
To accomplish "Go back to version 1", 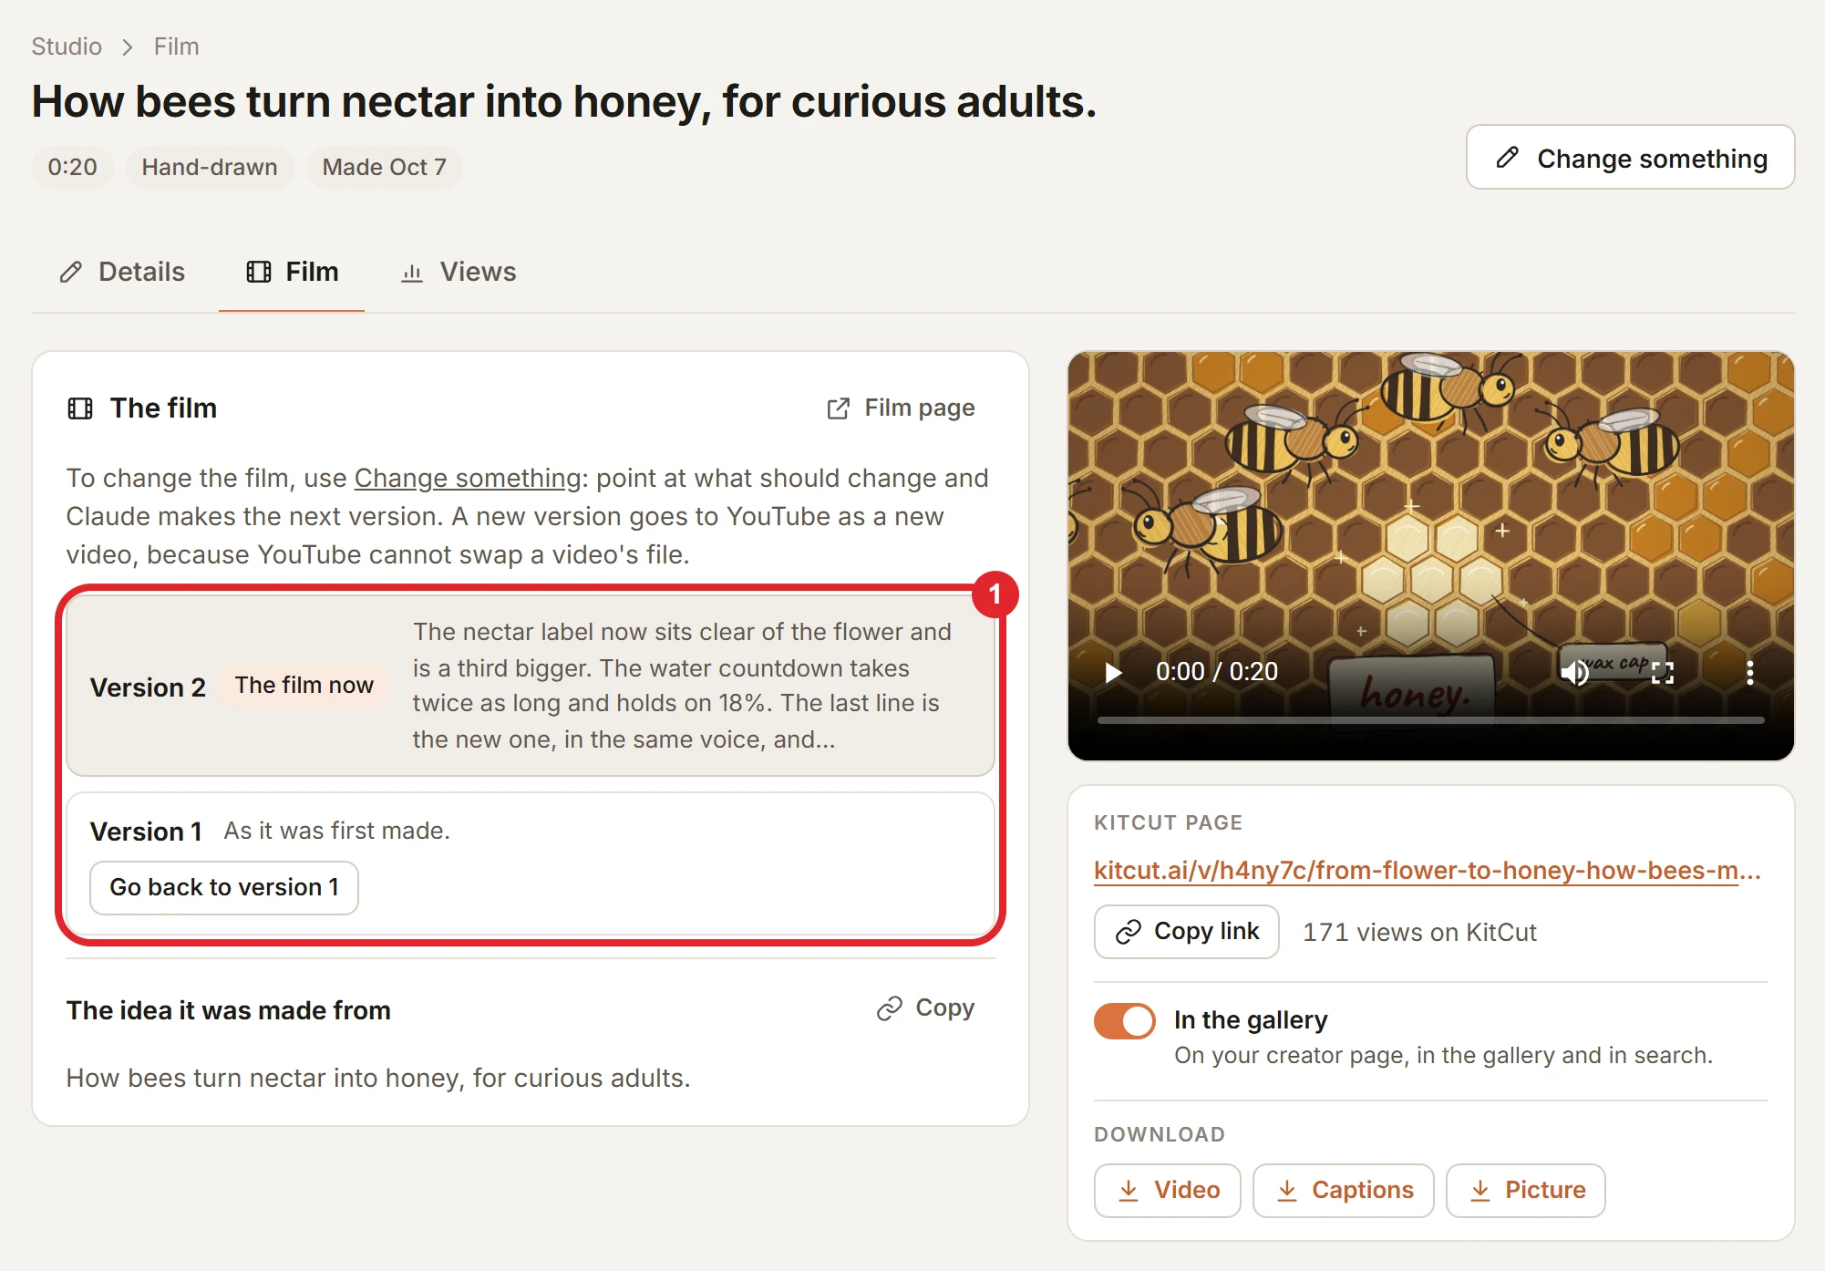I will pyautogui.click(x=224, y=887).
